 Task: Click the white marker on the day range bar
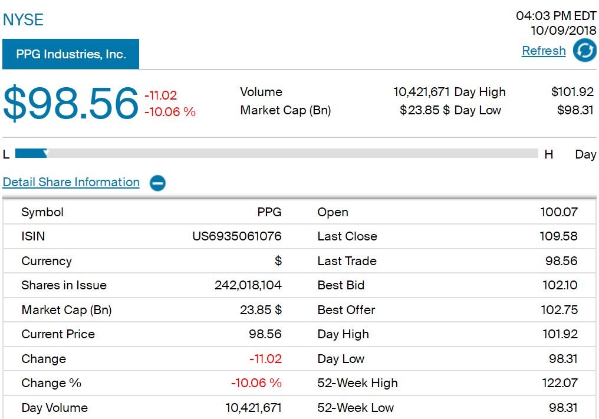point(46,154)
